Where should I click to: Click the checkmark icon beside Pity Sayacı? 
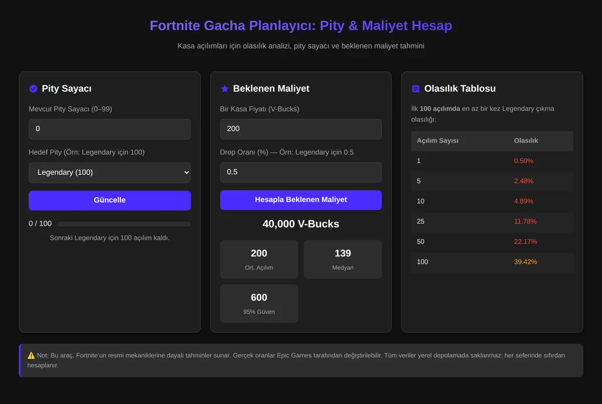(33, 89)
